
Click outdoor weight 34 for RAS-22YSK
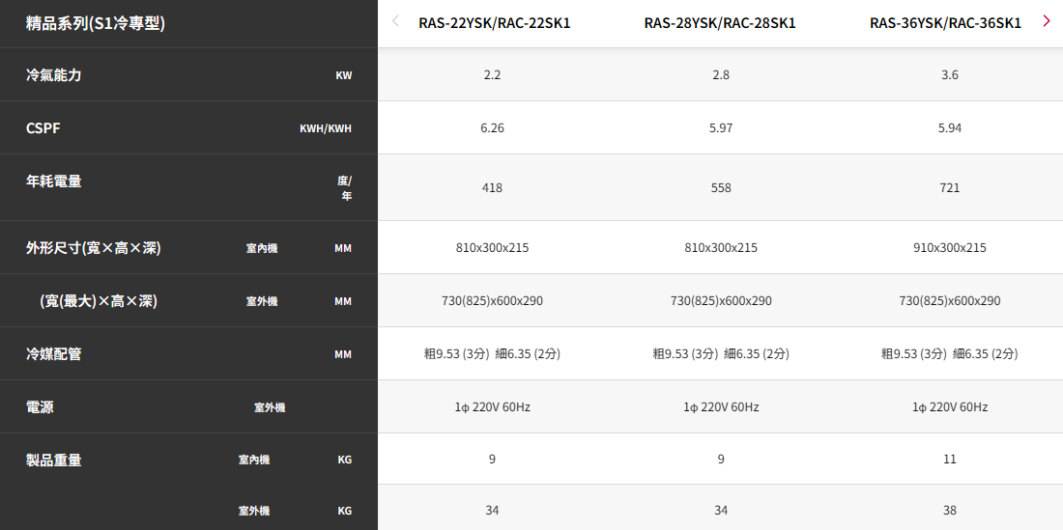click(x=492, y=510)
